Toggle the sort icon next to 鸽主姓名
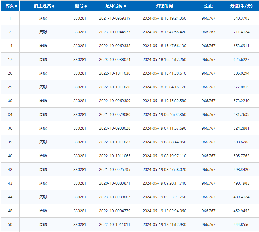 [53, 6]
